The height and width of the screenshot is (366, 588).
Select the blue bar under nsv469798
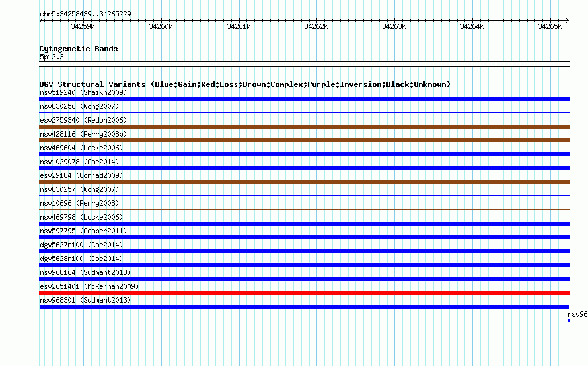(304, 224)
